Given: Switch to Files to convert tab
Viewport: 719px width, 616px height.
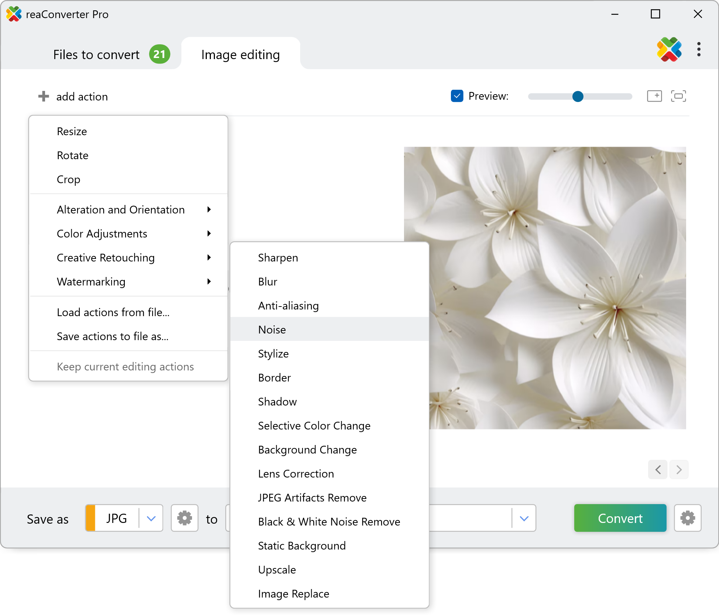Looking at the screenshot, I should click(x=96, y=55).
